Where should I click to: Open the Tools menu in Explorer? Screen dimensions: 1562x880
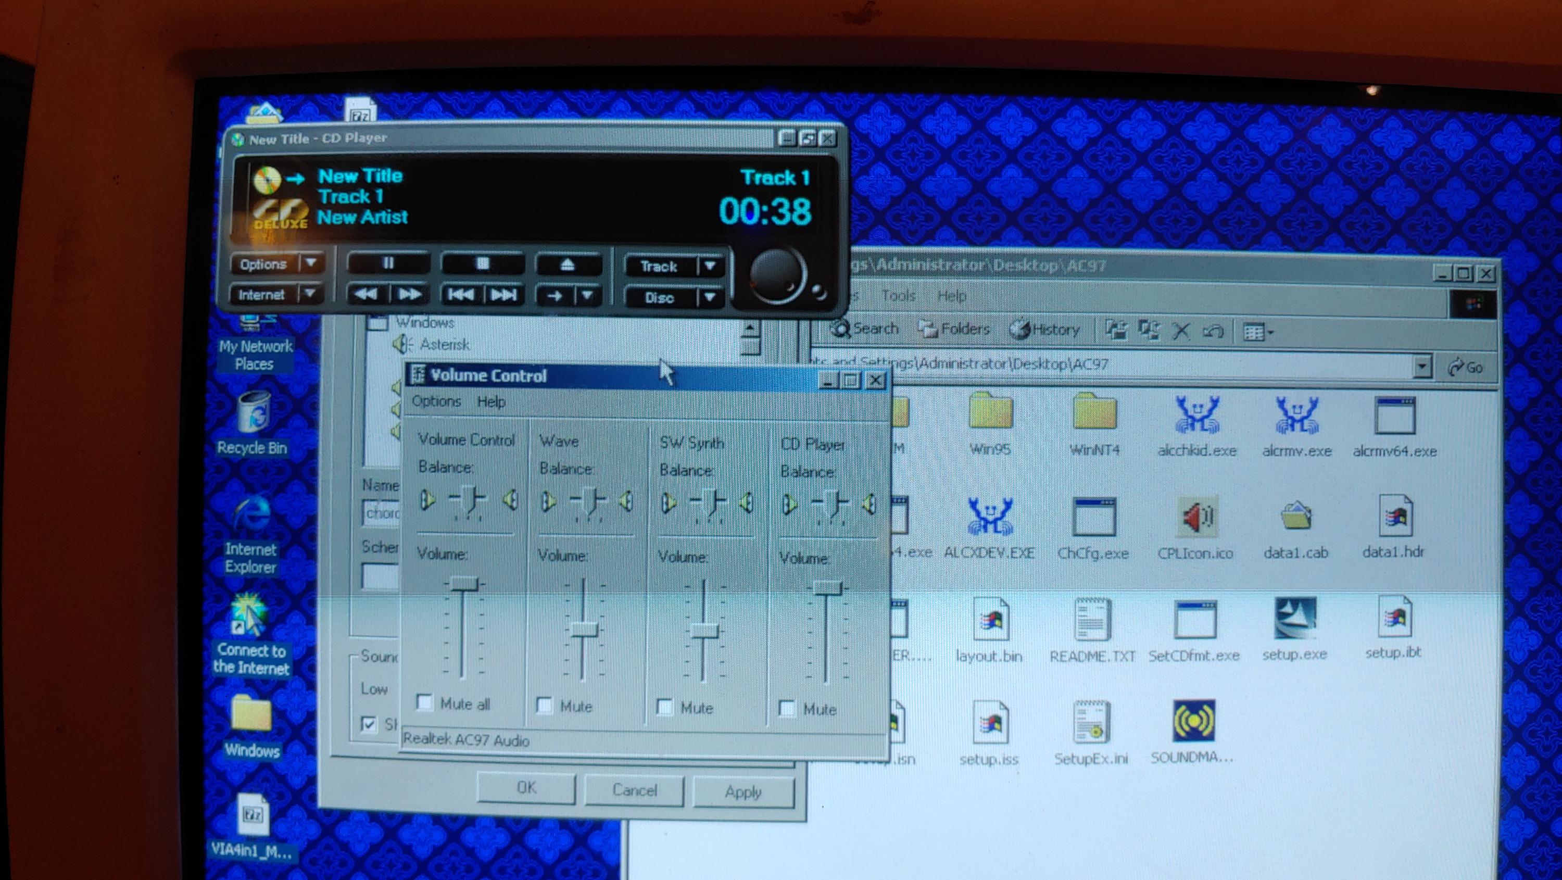pyautogui.click(x=898, y=296)
